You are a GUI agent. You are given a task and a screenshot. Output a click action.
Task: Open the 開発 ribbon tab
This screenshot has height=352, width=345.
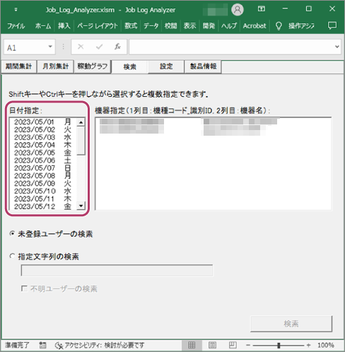209,25
